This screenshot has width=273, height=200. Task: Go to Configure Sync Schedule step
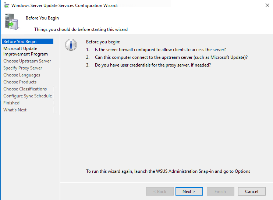[28, 96]
